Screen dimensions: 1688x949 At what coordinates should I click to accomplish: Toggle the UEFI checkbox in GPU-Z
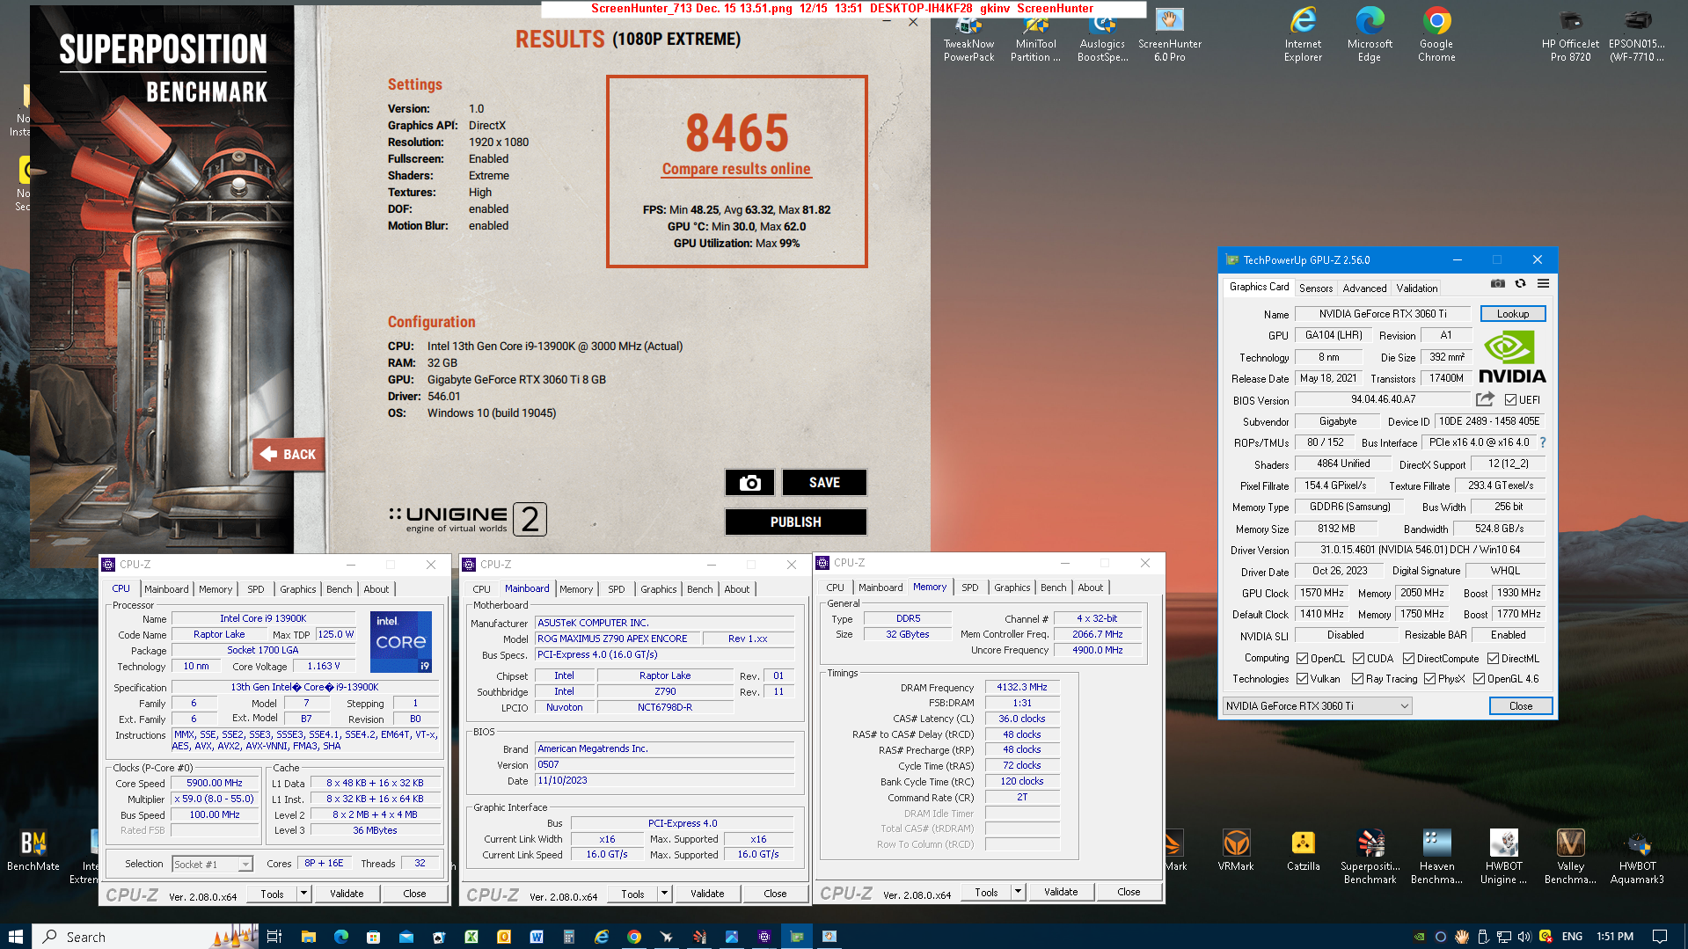1510,400
